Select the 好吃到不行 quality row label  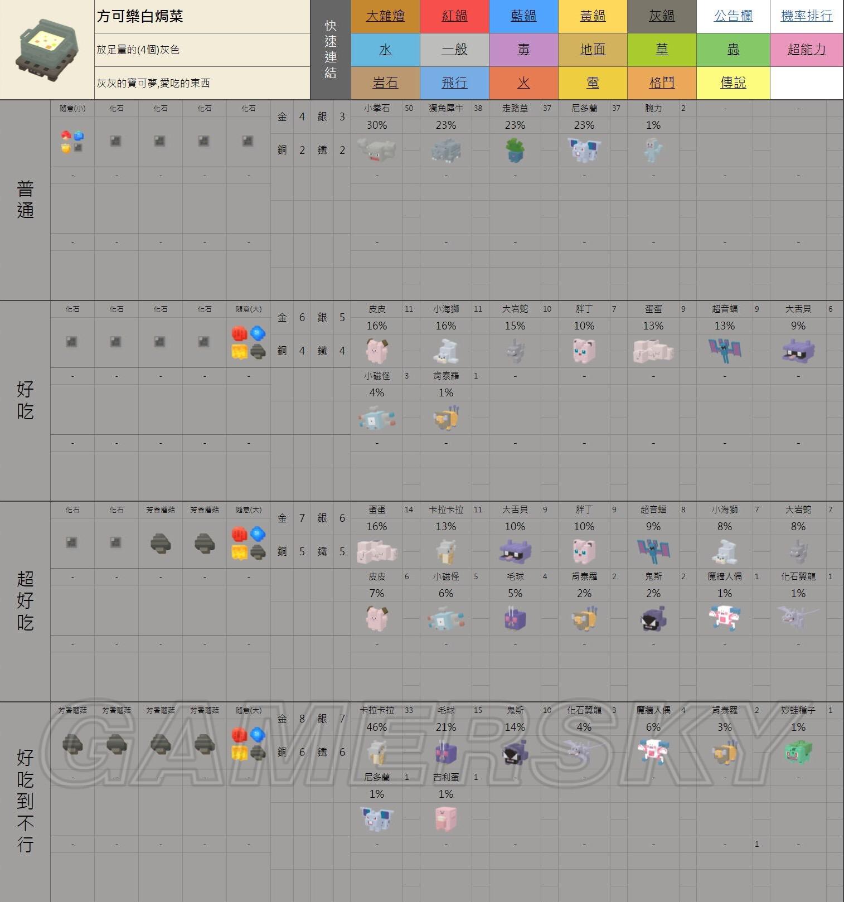25,801
